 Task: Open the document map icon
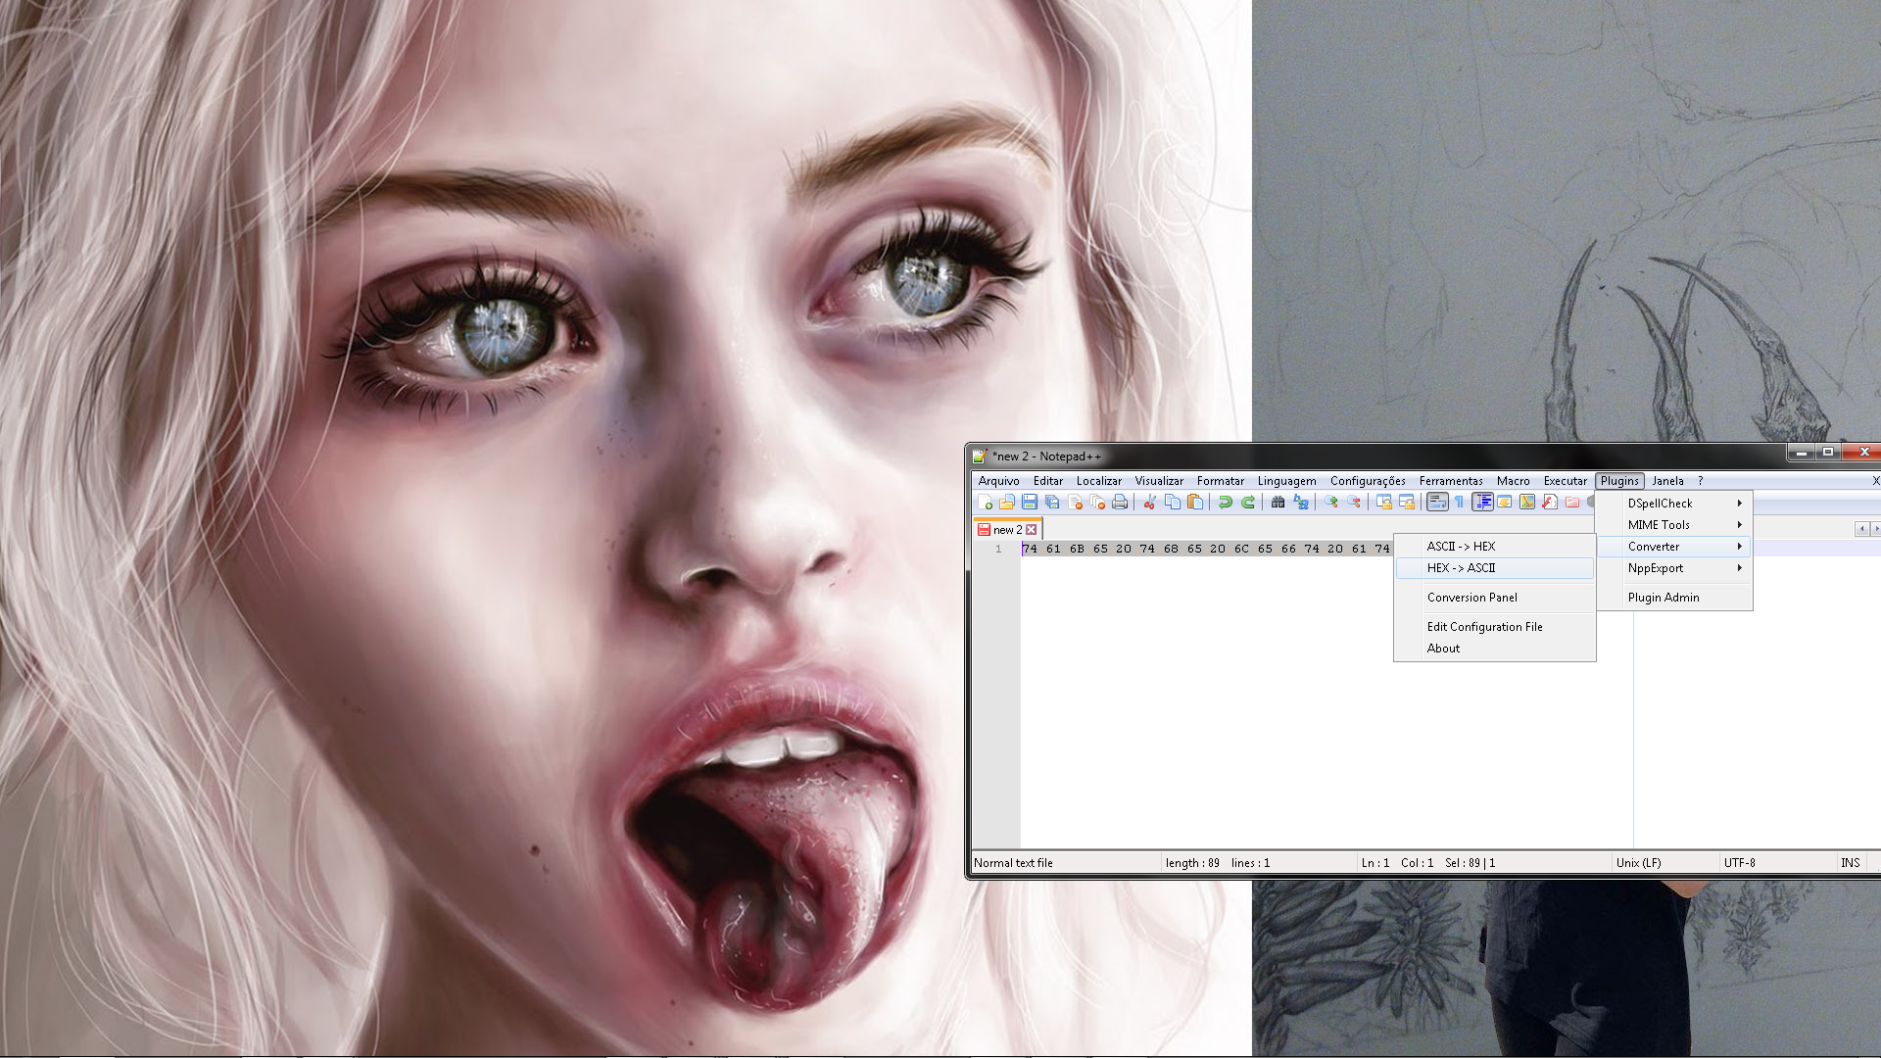pos(1527,502)
